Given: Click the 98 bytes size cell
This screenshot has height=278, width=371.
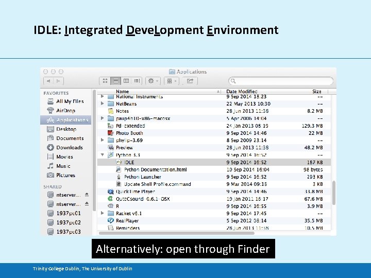Looking at the screenshot, I should click(x=313, y=170).
